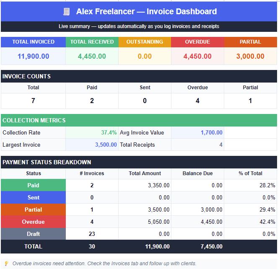Click the green COLLECTION METRICS header
280x269 pixels.
pos(139,120)
